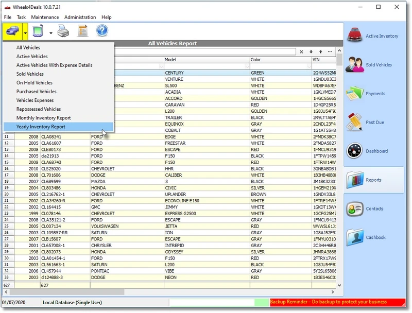Clear the search with the X button
Screen dimensions: 412x313
click(301, 51)
